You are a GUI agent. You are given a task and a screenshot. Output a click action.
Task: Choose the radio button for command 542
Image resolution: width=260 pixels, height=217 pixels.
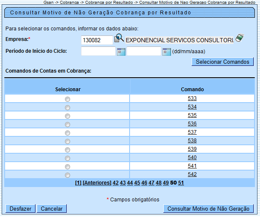(68, 175)
